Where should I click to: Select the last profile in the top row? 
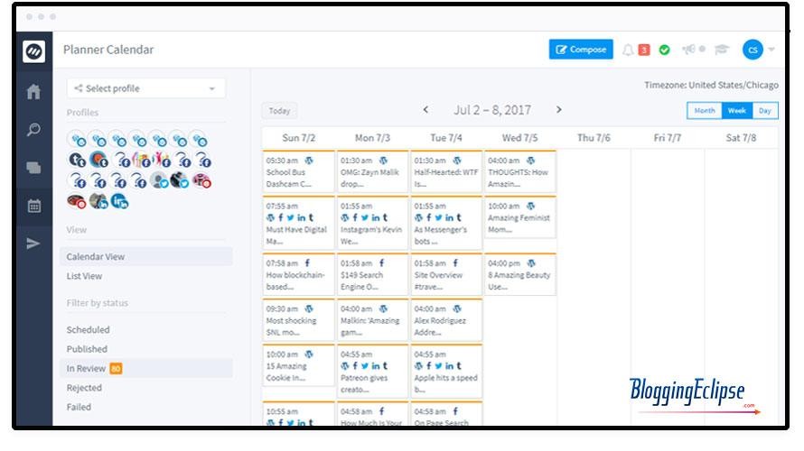[199, 139]
